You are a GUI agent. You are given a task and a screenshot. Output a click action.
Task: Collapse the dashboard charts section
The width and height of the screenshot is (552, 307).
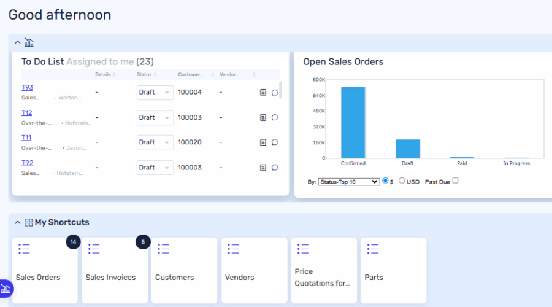coord(17,42)
